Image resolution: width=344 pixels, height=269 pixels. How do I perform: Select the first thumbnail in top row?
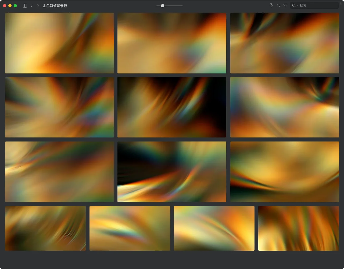coord(59,43)
